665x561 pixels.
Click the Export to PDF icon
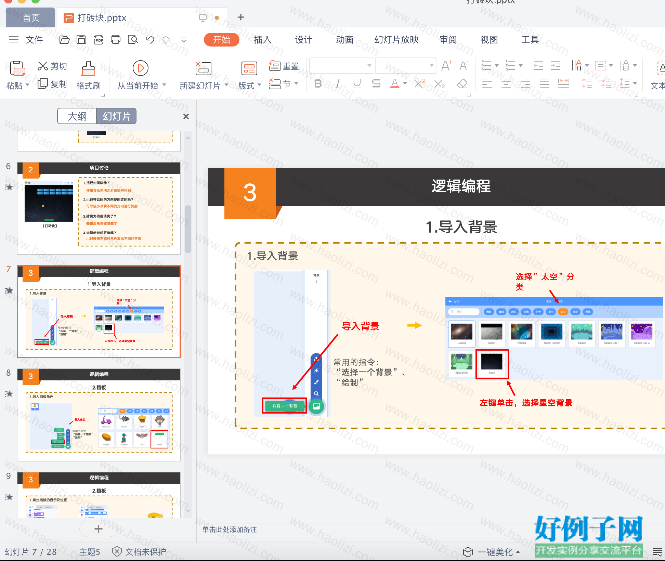(x=99, y=40)
